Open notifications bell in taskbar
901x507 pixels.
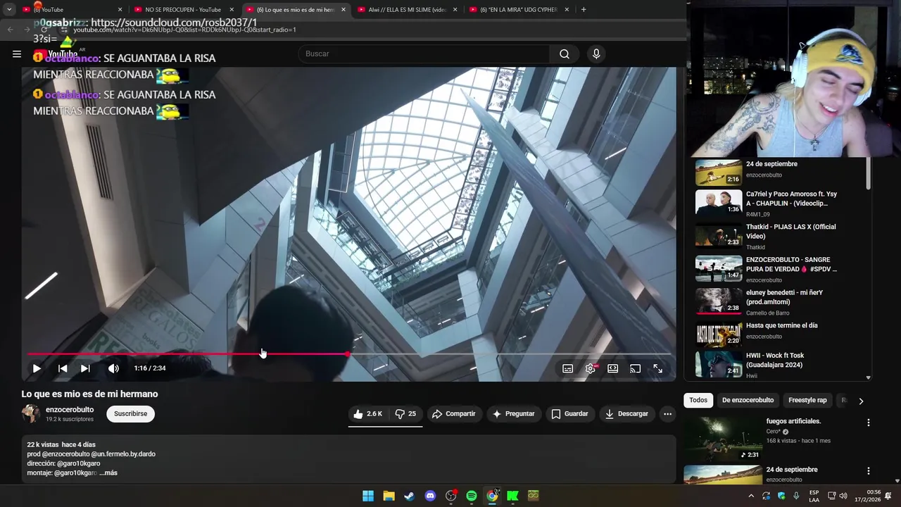click(888, 496)
